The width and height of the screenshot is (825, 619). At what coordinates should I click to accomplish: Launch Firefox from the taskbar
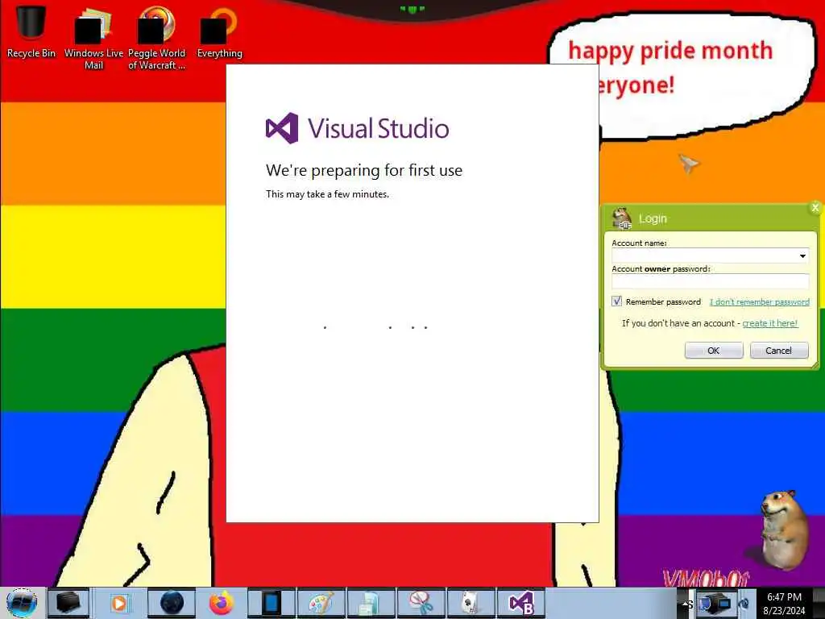[x=221, y=603]
